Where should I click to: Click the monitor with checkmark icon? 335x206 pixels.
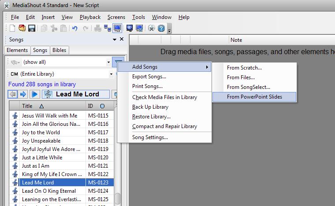pos(139,28)
